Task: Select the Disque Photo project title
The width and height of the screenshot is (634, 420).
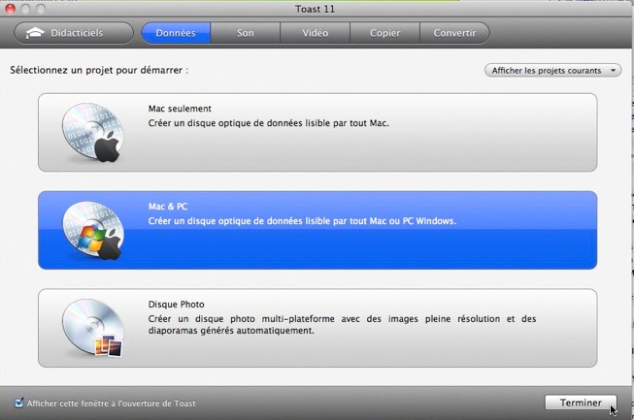Action: [176, 305]
